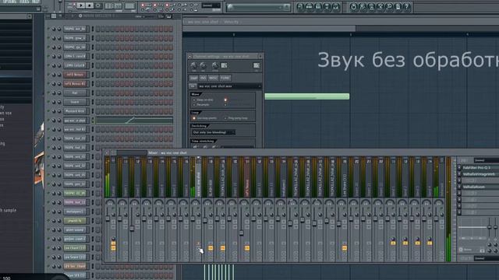Image resolution: width=499 pixels, height=280 pixels.
Task: Click the transport Stop button
Action: click(x=90, y=5)
